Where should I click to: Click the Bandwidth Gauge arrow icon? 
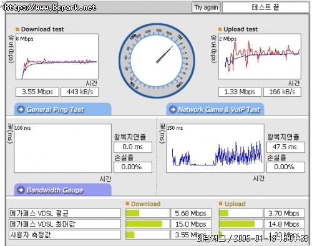pyautogui.click(x=21, y=190)
